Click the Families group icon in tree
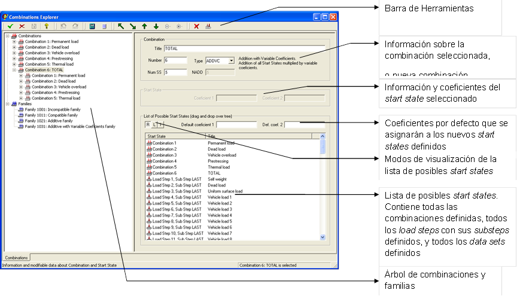The width and height of the screenshot is (517, 296). point(14,104)
